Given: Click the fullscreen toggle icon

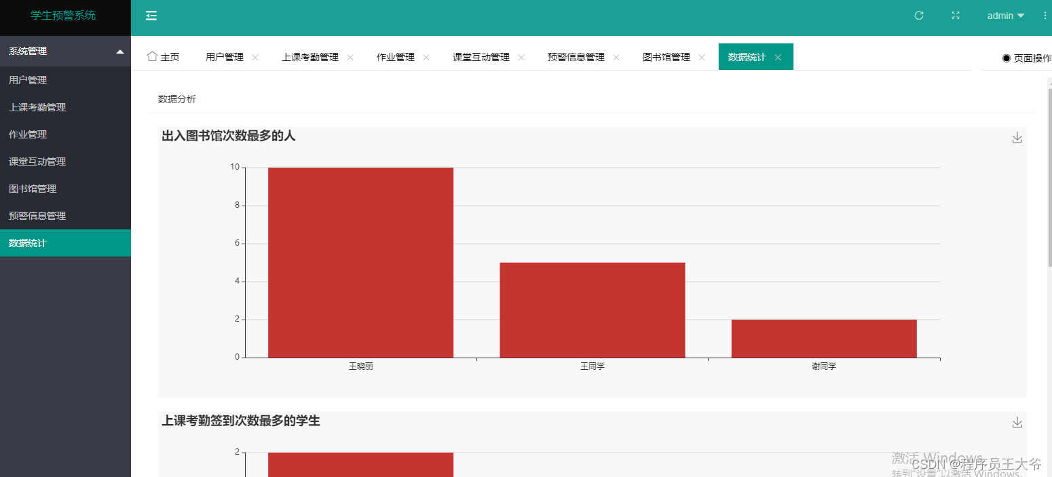Looking at the screenshot, I should tap(955, 15).
